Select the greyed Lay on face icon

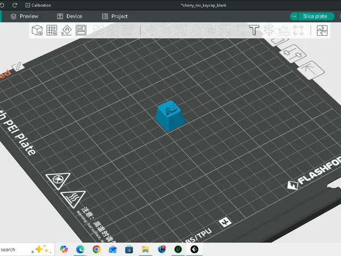196,30
